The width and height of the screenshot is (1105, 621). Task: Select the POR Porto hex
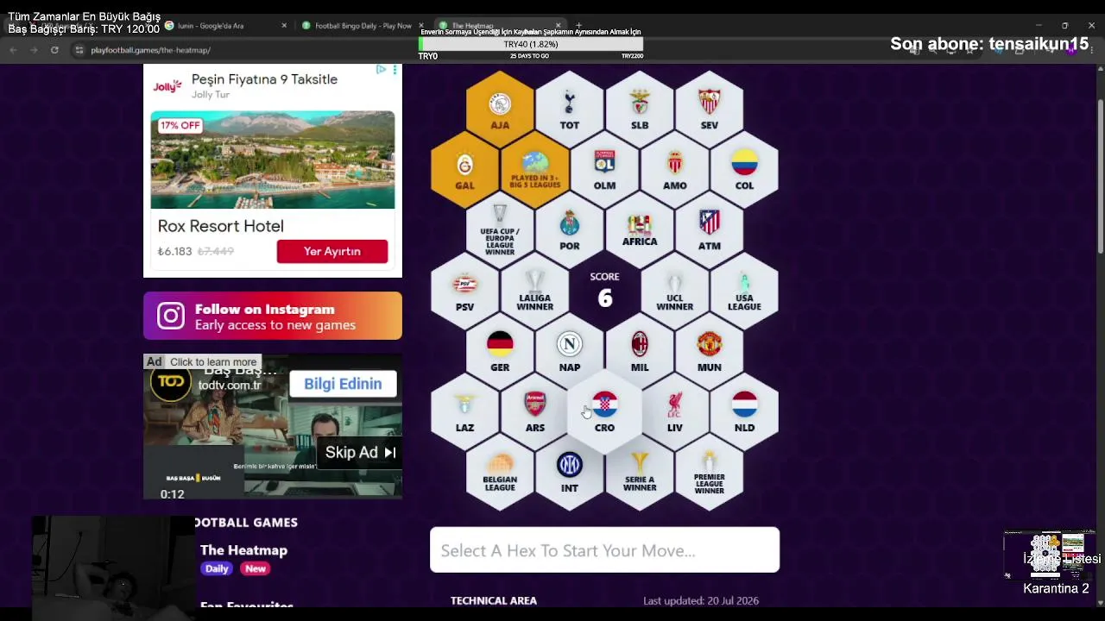tap(570, 230)
